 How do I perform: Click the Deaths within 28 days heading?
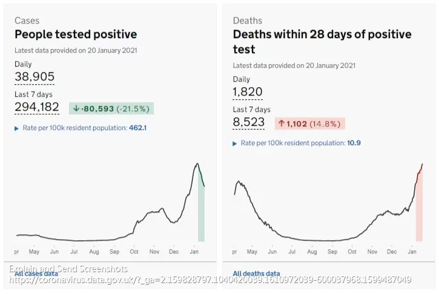322,42
